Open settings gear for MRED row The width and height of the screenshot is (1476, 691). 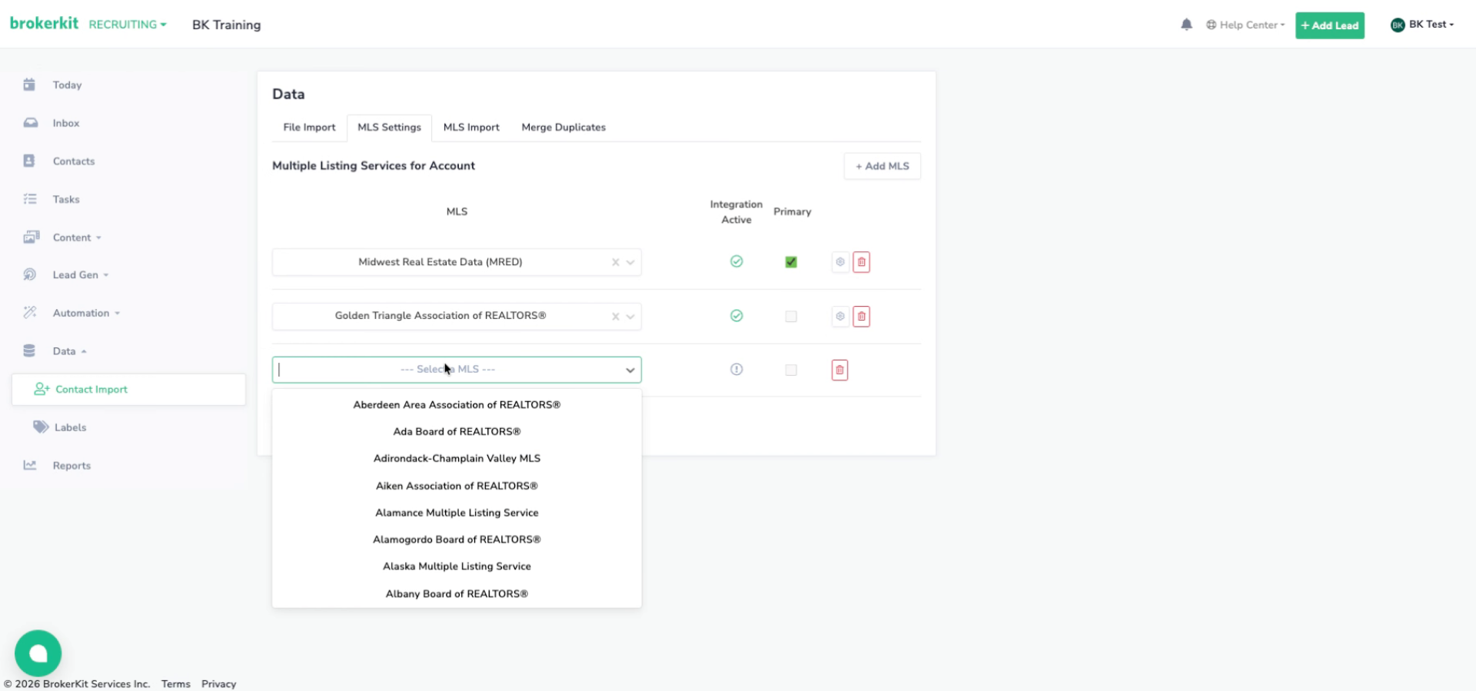[x=840, y=262]
